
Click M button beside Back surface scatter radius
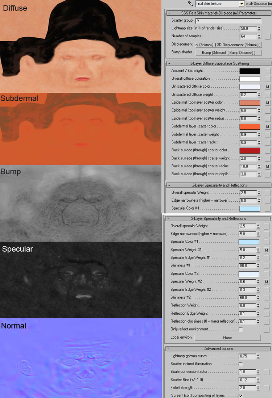[x=267, y=166]
